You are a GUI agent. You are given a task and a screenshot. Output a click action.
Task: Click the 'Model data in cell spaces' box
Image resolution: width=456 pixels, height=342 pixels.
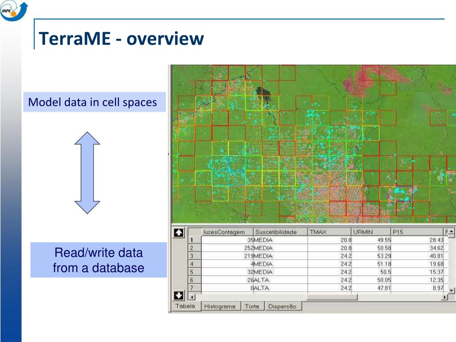(x=94, y=102)
